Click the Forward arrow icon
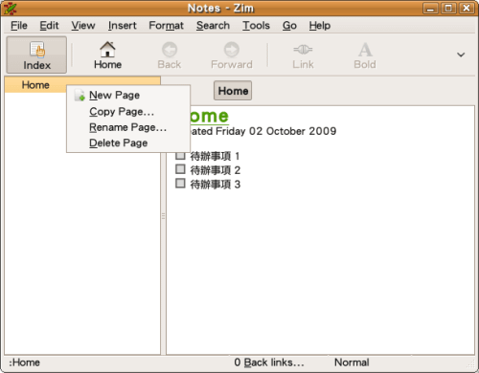The width and height of the screenshot is (479, 373). (232, 50)
